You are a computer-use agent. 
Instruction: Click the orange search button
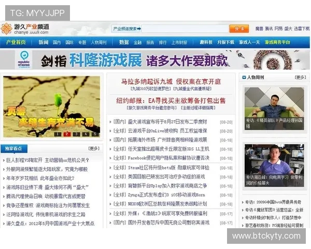click(x=239, y=29)
